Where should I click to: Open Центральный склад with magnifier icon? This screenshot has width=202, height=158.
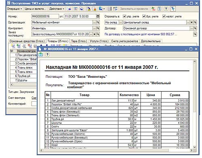point(195,22)
